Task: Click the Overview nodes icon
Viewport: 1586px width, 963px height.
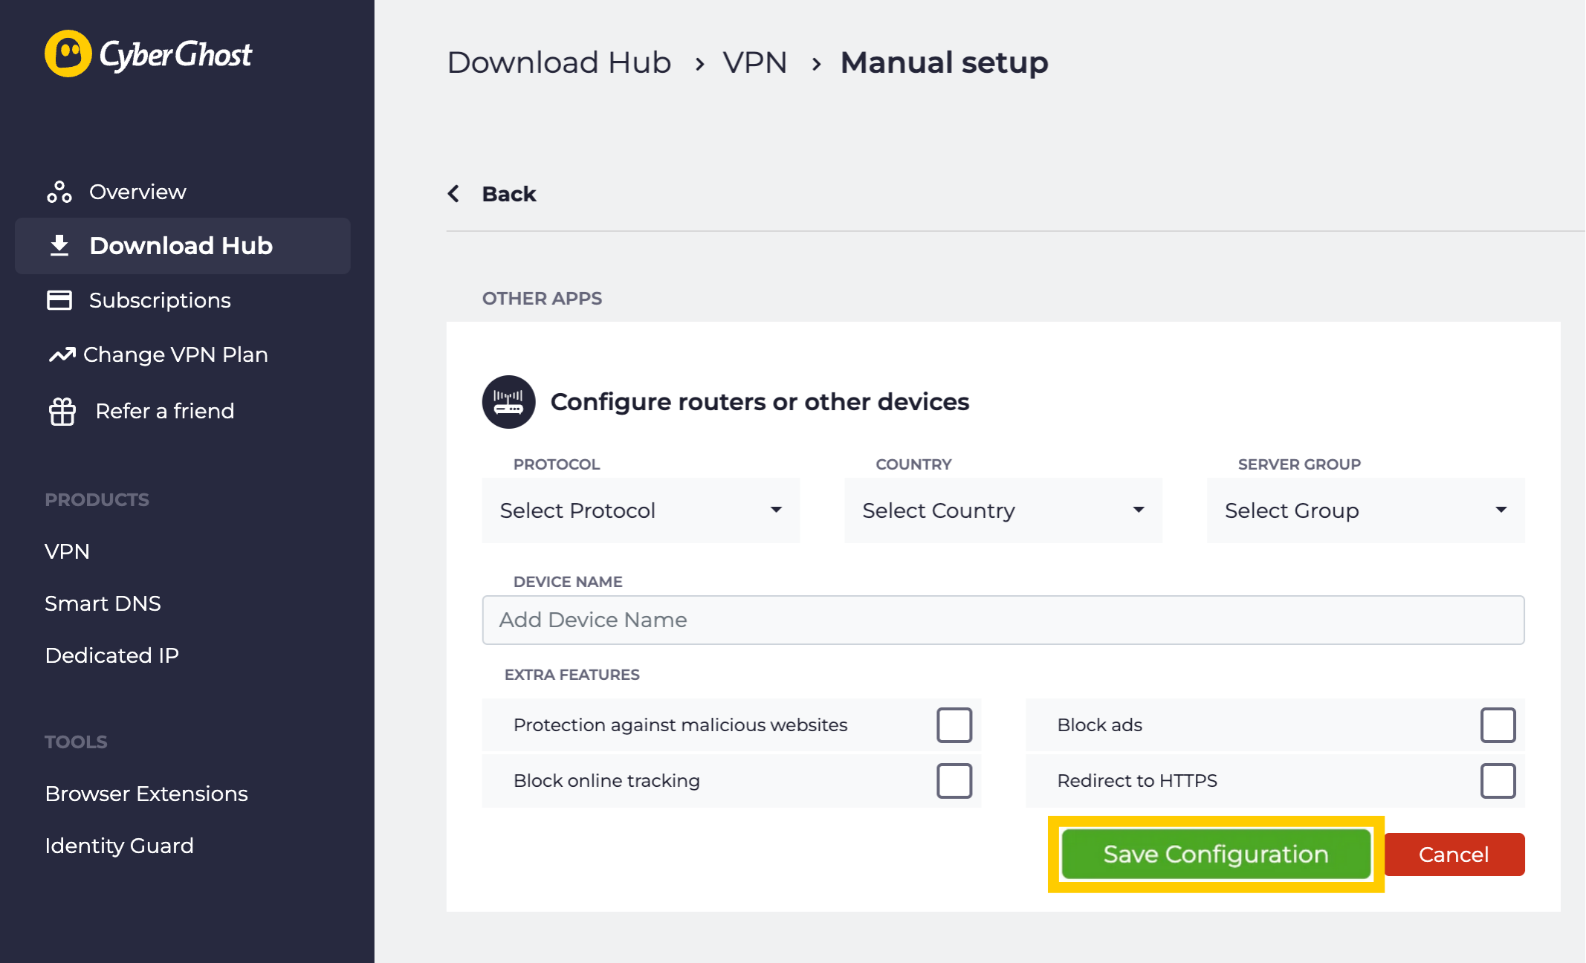Action: point(59,192)
